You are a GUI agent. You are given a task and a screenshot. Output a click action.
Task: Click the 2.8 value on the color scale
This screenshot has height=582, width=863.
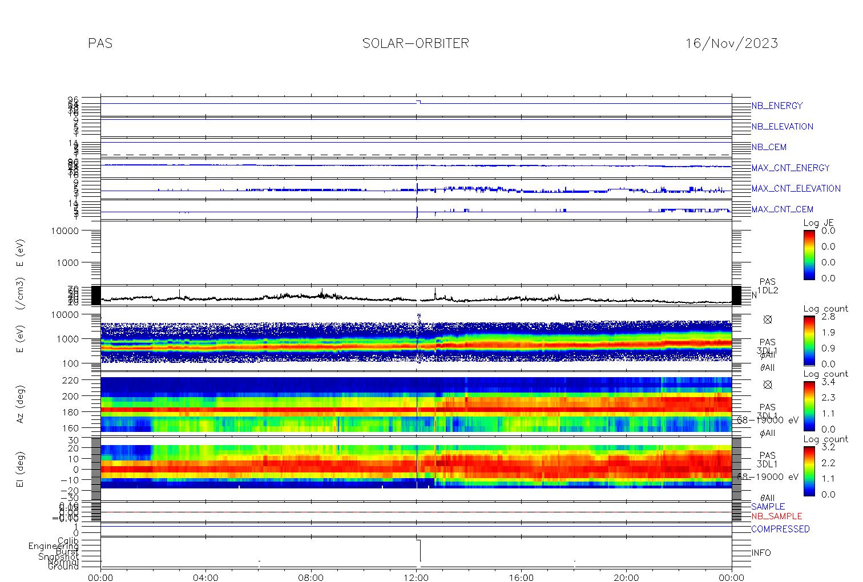[828, 317]
